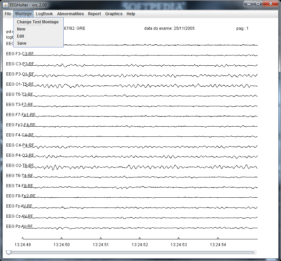
Task: Click the 13:24:53 time marker
Action: (179, 244)
